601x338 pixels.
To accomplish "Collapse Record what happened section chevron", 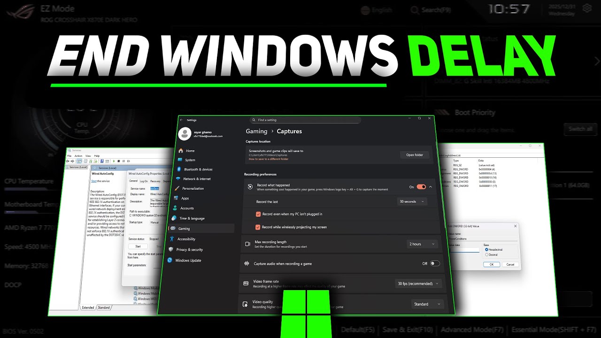I will 431,187.
